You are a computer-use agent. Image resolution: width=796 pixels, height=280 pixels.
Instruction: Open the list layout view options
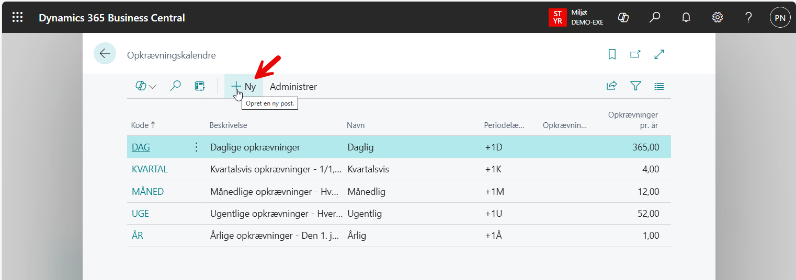[x=659, y=86]
